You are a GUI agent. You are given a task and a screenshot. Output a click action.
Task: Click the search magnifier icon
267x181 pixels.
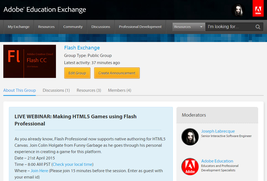(x=258, y=27)
